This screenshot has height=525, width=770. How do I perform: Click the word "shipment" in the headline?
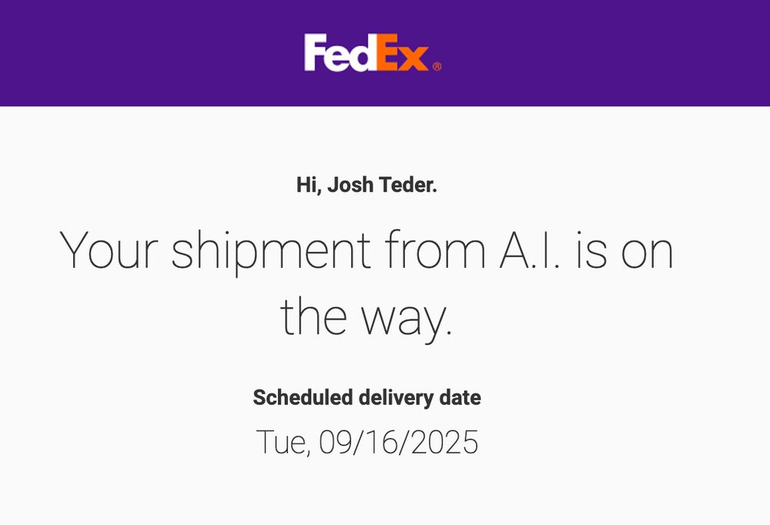[271, 253]
